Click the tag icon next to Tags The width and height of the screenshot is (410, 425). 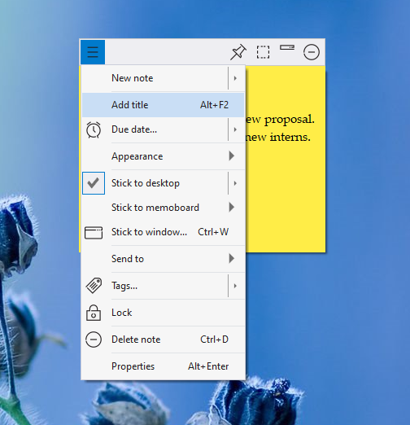pos(94,286)
